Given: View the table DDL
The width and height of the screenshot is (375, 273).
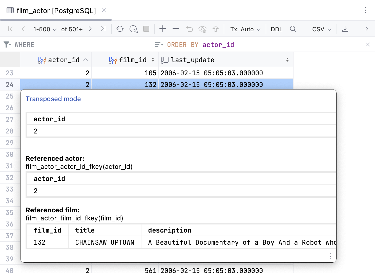Looking at the screenshot, I should coord(277,29).
